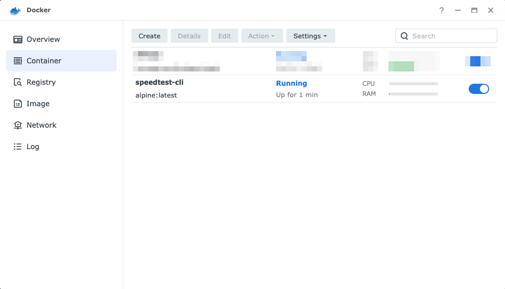The height and width of the screenshot is (289, 505).
Task: Click the RAM label of speedtest-cli
Action: pyautogui.click(x=369, y=94)
